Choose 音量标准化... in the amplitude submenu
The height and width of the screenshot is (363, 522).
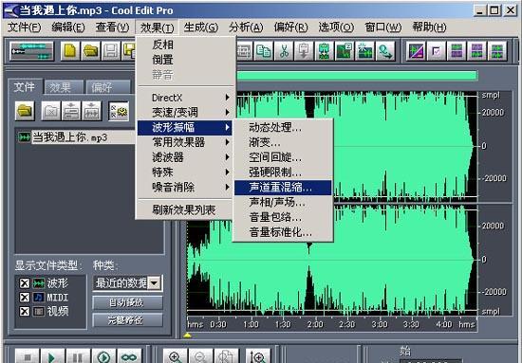[x=283, y=232]
